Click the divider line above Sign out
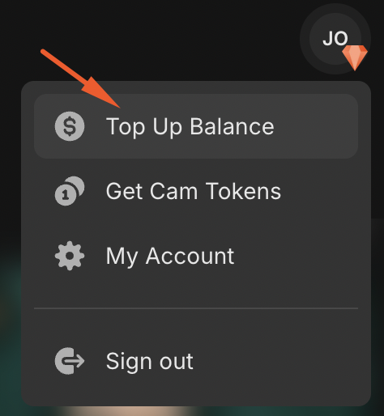The image size is (384, 416). click(x=196, y=308)
